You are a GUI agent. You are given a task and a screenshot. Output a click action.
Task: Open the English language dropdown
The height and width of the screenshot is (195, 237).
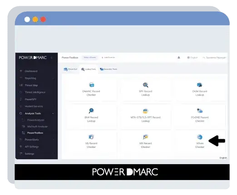[193, 58]
